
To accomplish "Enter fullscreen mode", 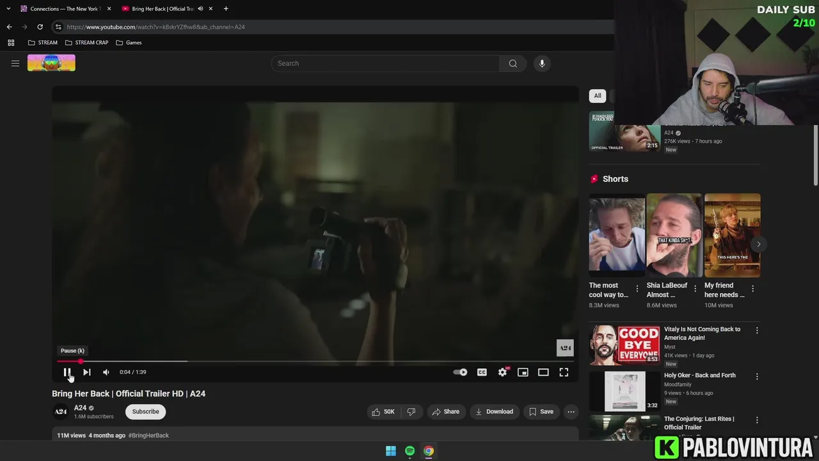I will [x=564, y=372].
